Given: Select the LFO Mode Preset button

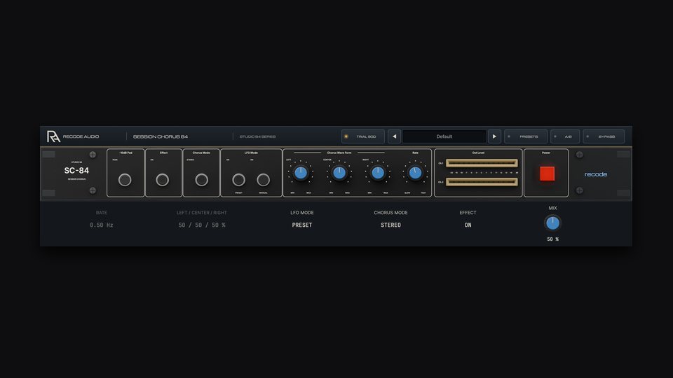Looking at the screenshot, I should [238, 180].
